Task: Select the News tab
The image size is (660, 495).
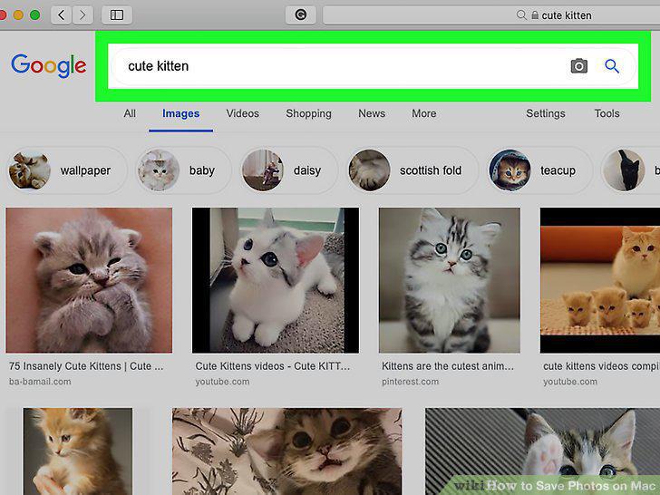Action: [372, 113]
